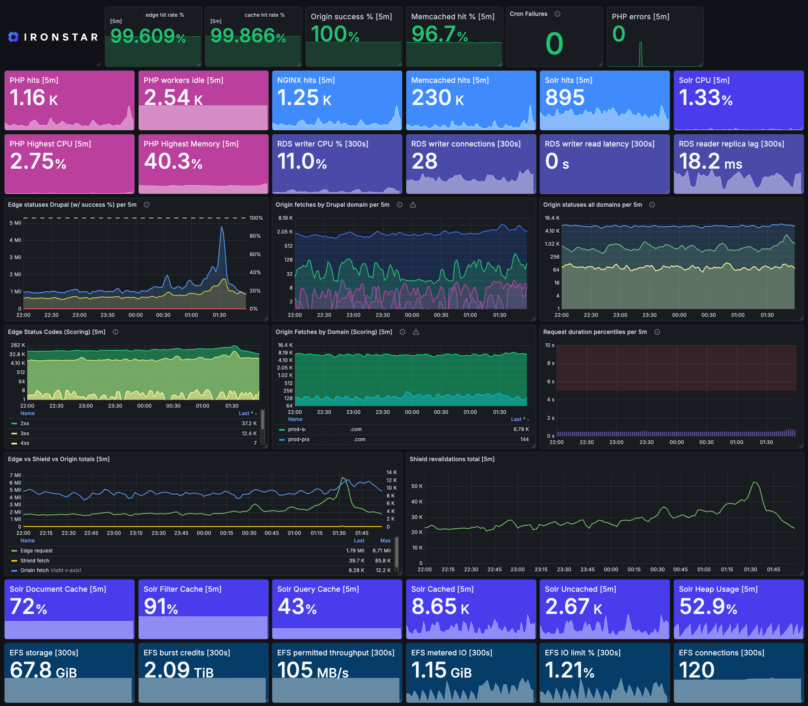The height and width of the screenshot is (706, 808).
Task: Hide the Shield fetch series in Edge vs Shield legend
Action: pyautogui.click(x=36, y=560)
